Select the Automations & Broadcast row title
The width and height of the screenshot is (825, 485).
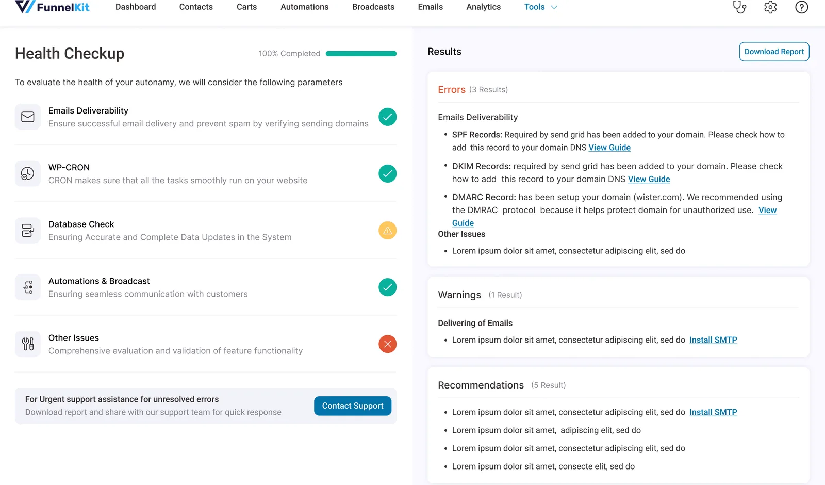tap(99, 281)
